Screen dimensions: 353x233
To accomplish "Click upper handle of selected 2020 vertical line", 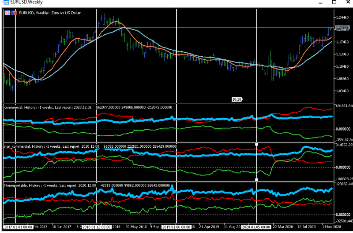I will pos(256,145).
